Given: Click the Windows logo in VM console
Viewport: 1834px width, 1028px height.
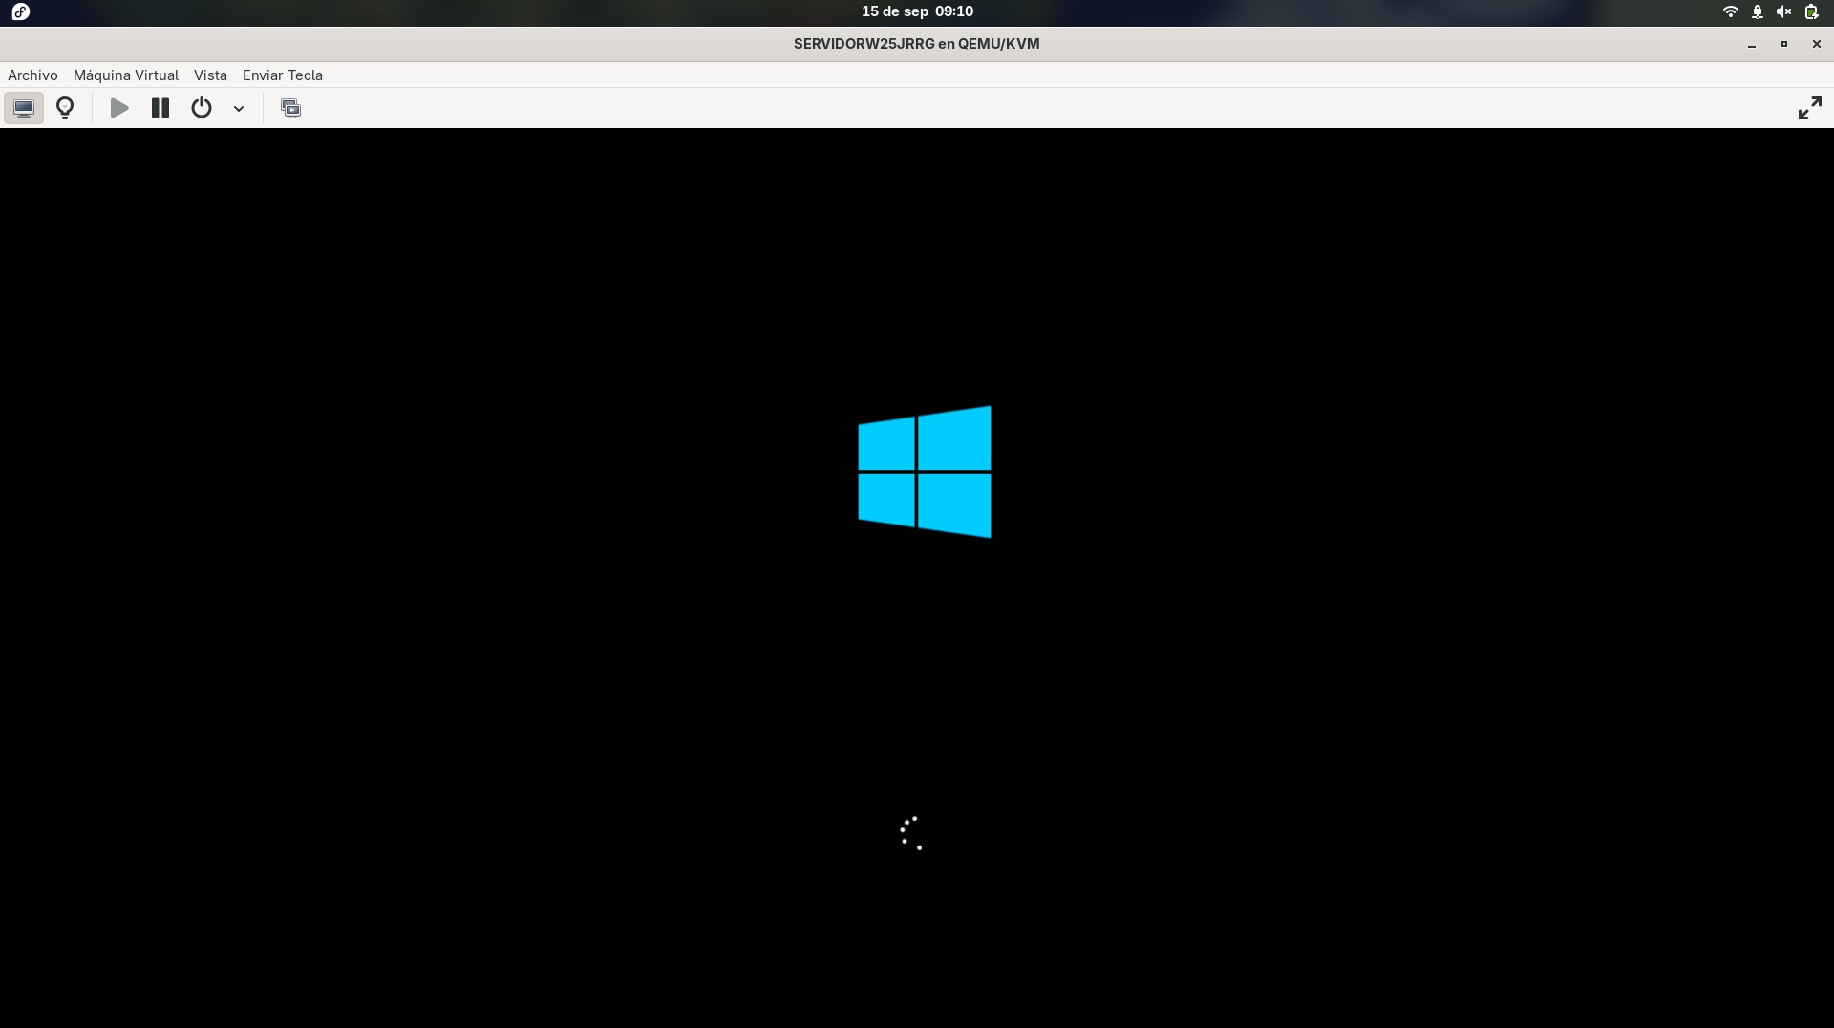Looking at the screenshot, I should coord(925,472).
